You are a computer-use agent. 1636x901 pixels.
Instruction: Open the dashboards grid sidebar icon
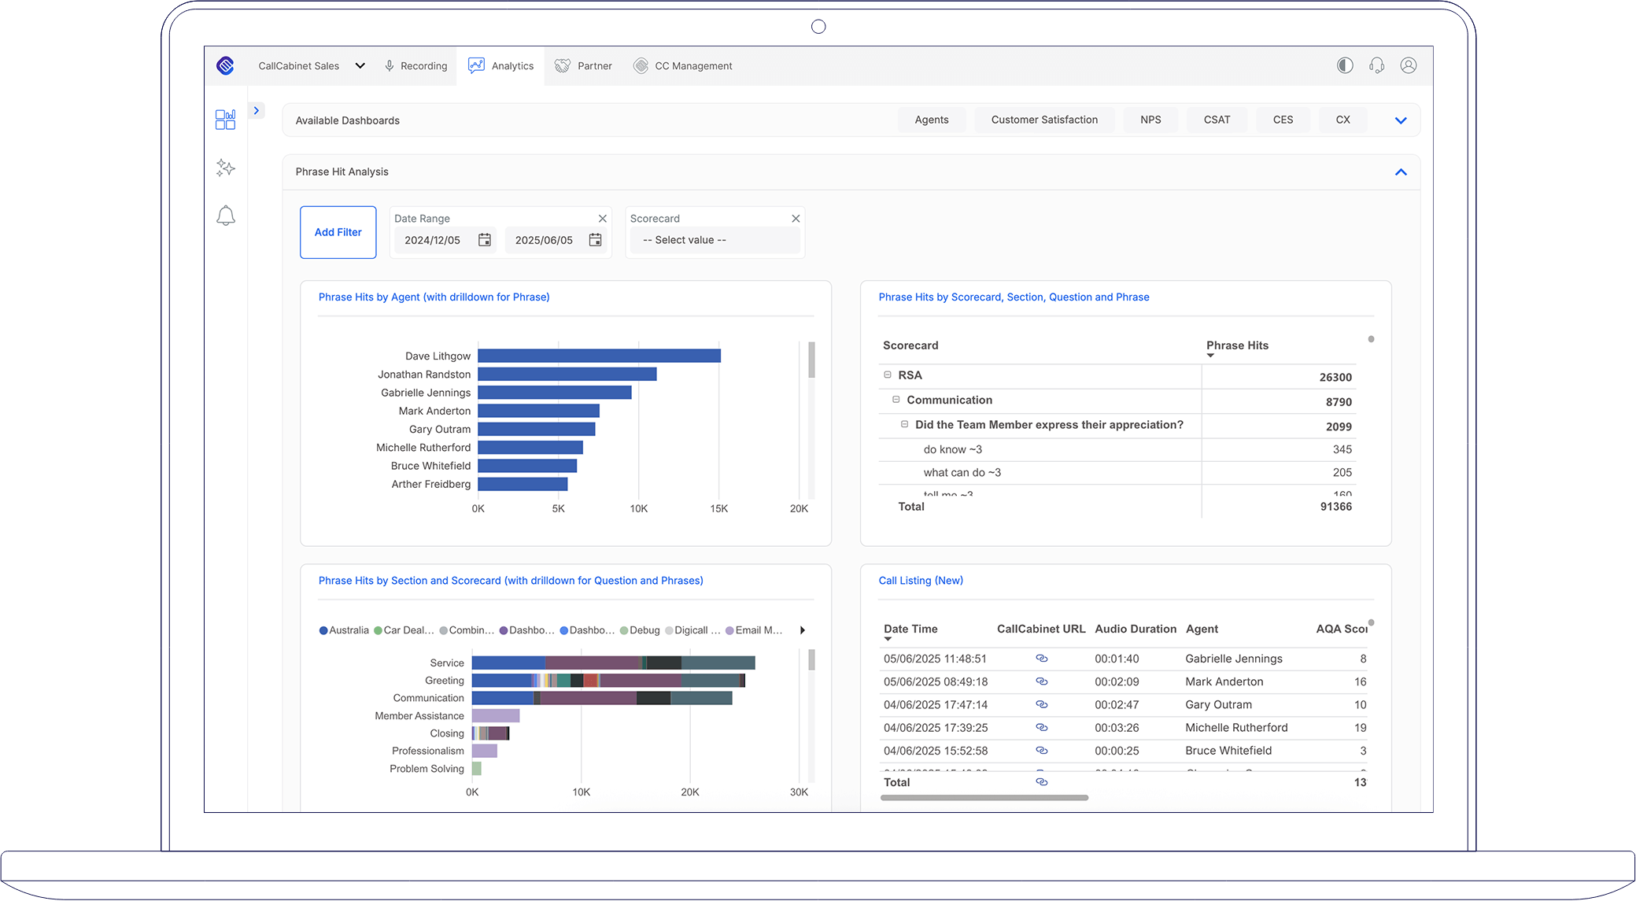click(225, 120)
